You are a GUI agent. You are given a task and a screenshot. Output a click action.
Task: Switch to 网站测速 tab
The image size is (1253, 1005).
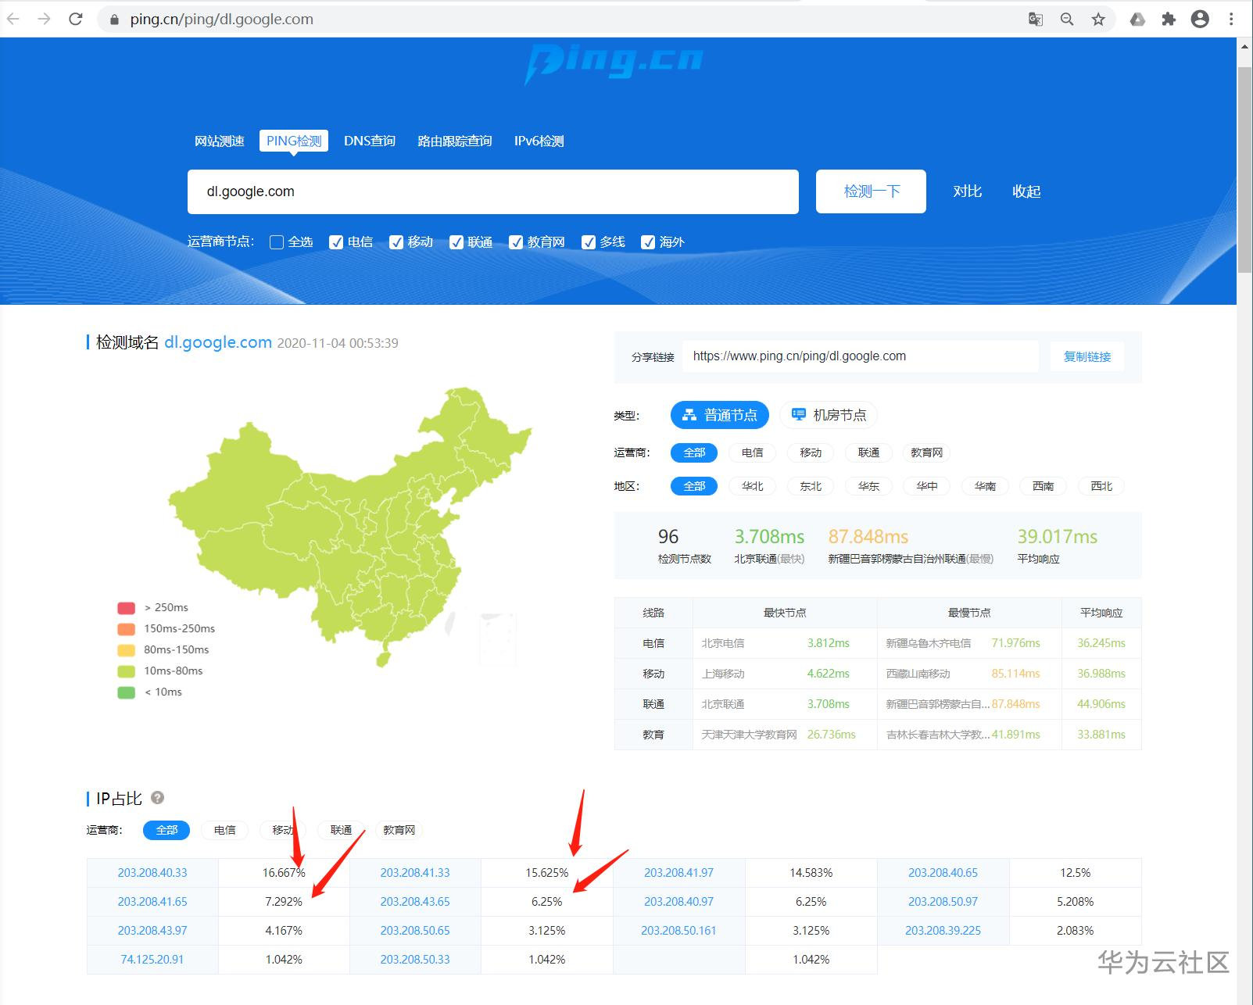220,141
